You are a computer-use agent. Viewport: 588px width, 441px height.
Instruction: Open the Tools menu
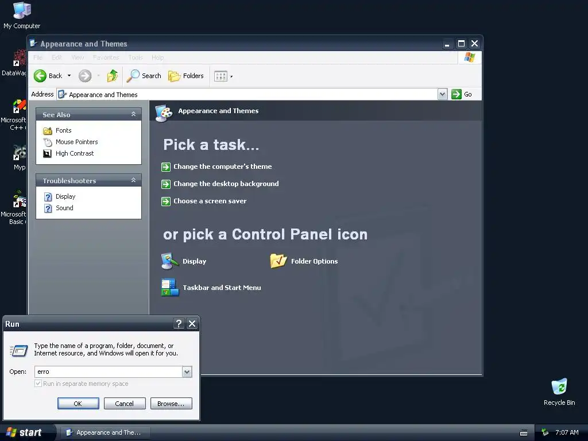pyautogui.click(x=136, y=57)
